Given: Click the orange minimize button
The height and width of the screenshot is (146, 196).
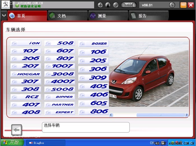Looking at the screenshot, I should coord(183,5).
